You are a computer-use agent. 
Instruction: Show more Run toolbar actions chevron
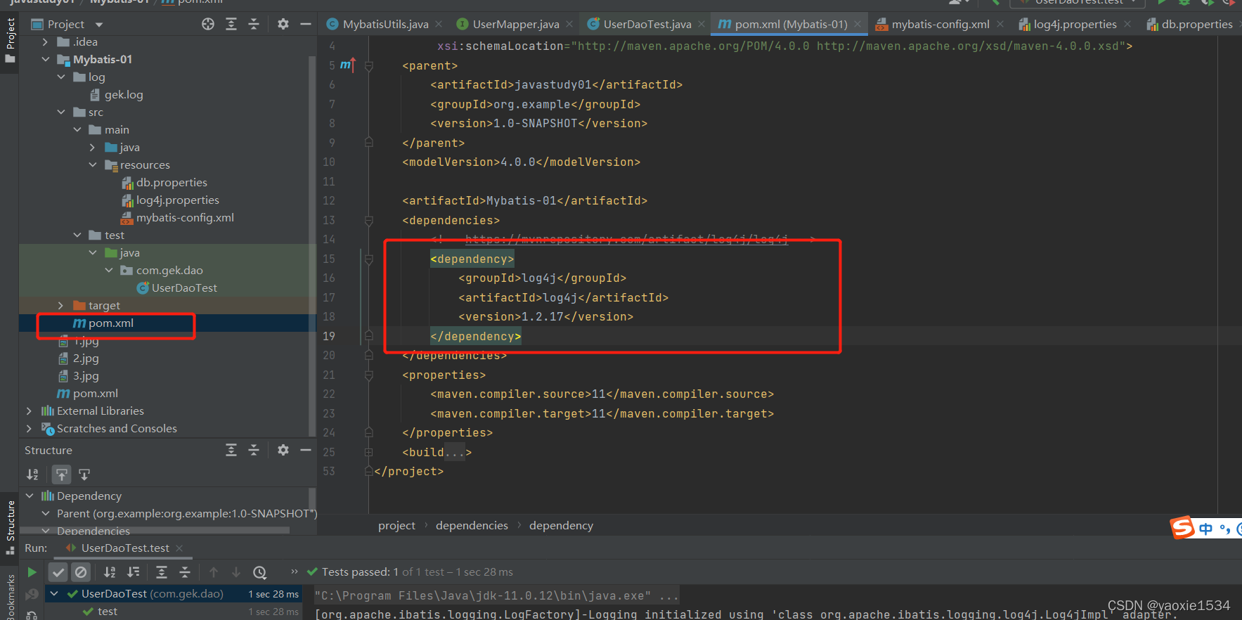pyautogui.click(x=295, y=571)
